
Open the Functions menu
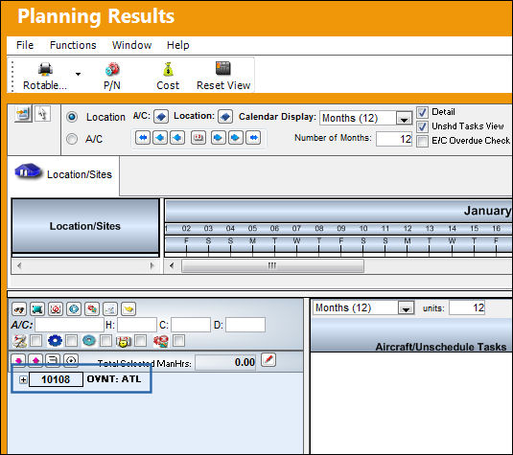[73, 45]
